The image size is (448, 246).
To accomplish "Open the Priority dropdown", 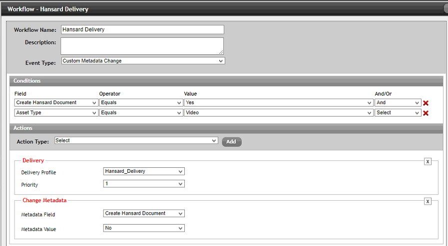I will pyautogui.click(x=144, y=184).
